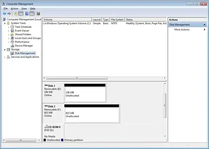The height and width of the screenshot is (149, 209).
Task: Open the Action menu
Action: coord(14,8)
